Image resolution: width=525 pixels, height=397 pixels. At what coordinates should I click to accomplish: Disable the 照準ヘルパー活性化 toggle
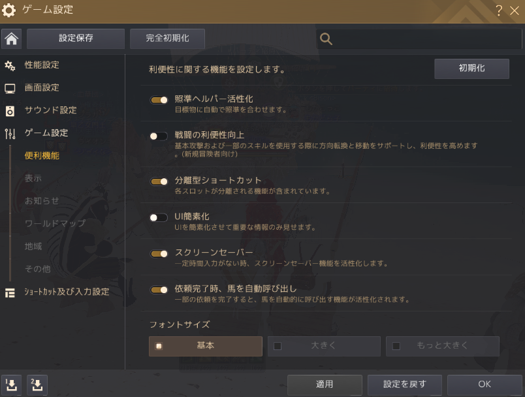pyautogui.click(x=159, y=100)
